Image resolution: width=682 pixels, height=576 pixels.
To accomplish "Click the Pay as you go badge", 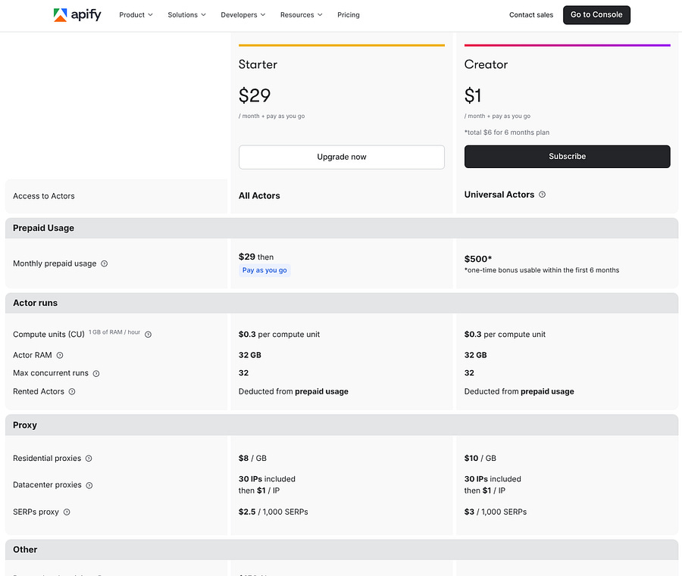I will [x=264, y=270].
